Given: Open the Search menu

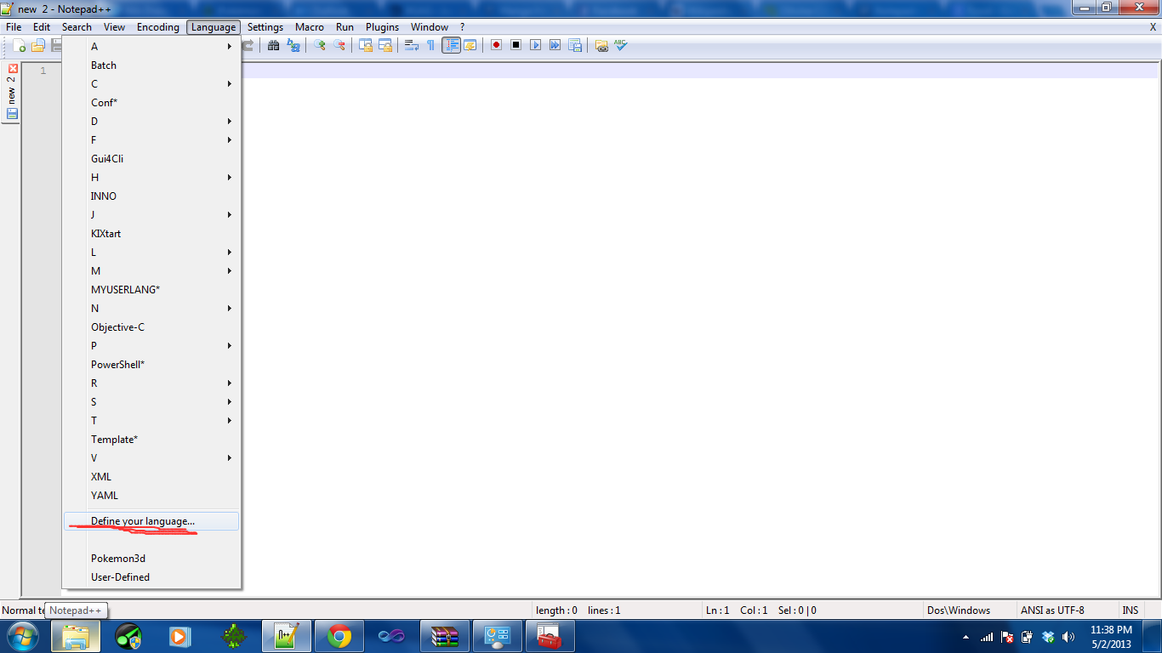Looking at the screenshot, I should [77, 27].
